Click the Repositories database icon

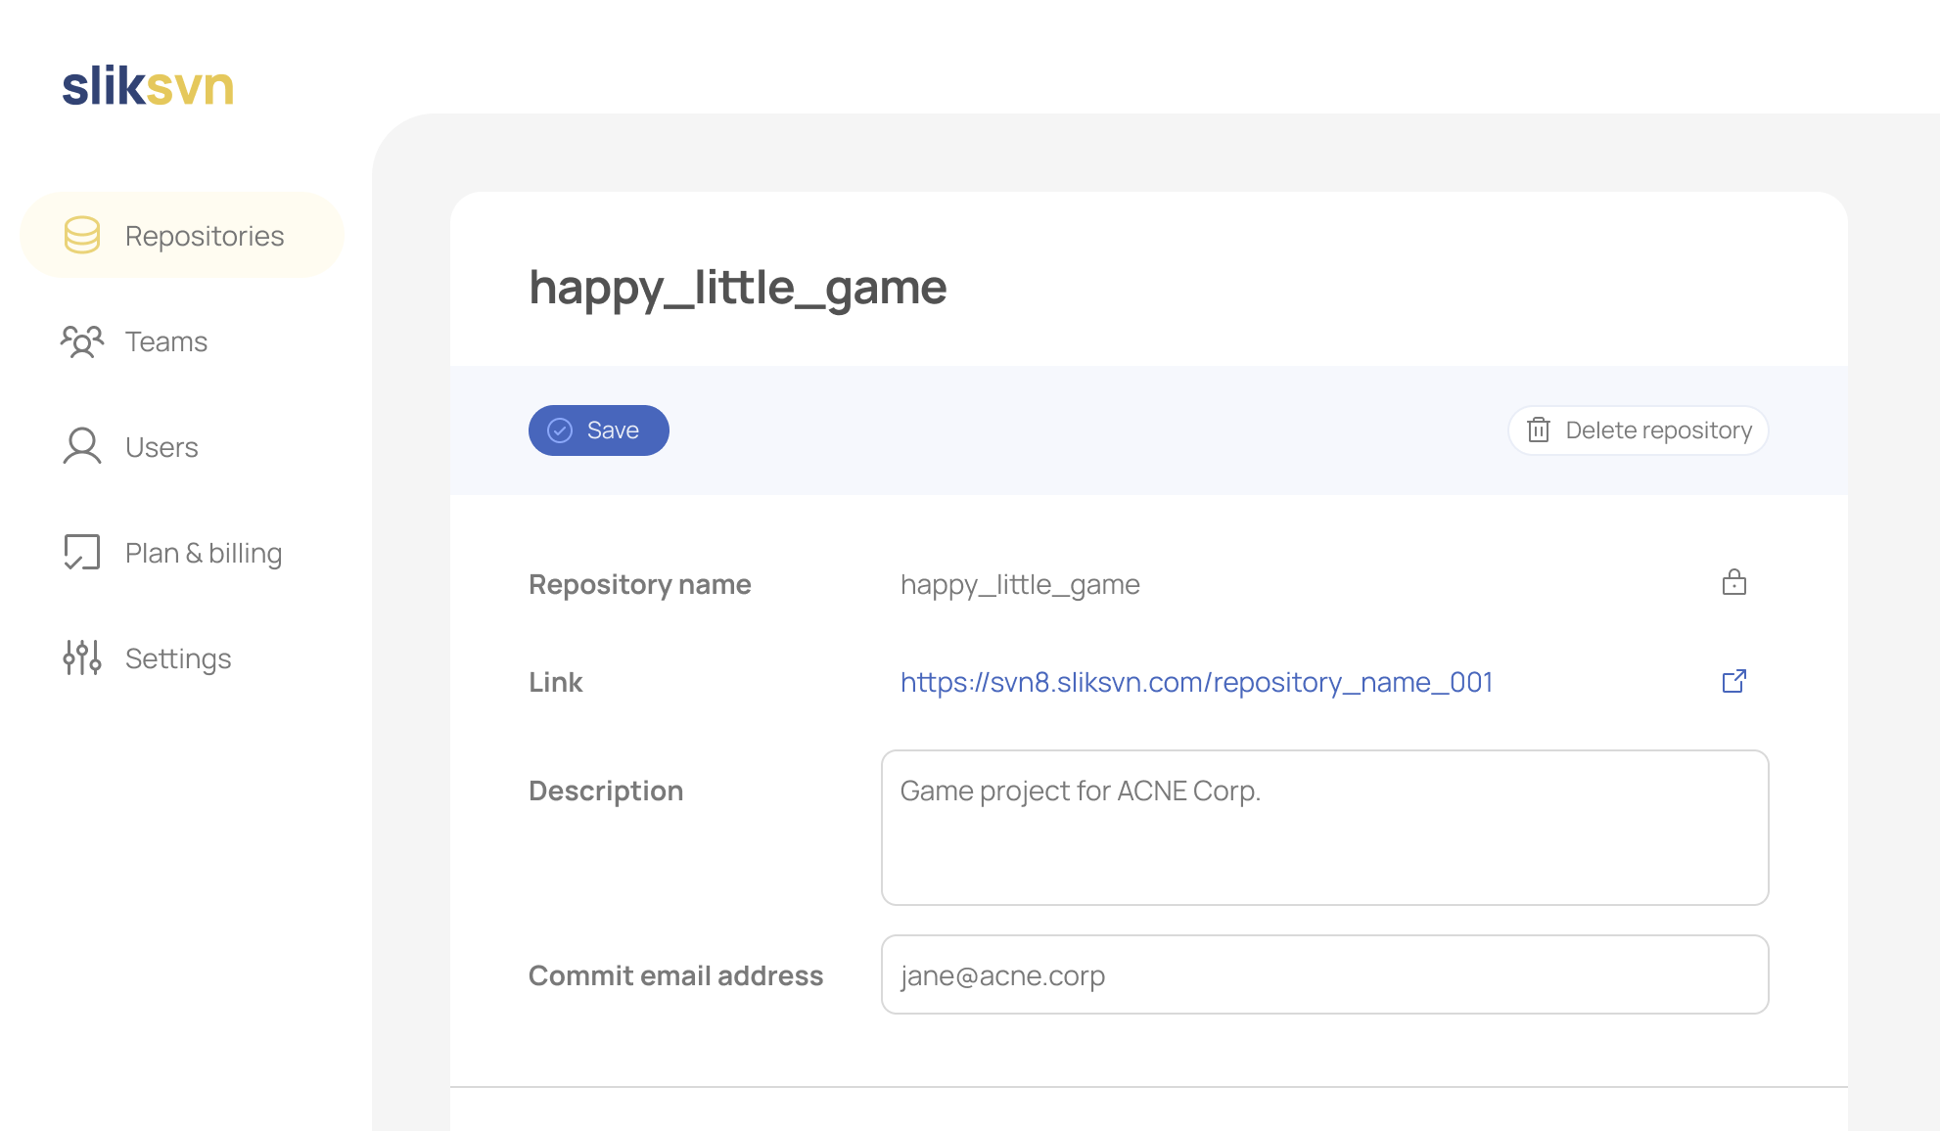(82, 235)
